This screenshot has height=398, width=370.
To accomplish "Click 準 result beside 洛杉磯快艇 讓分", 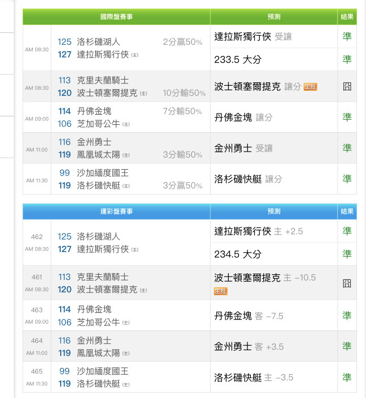I will 347,179.
